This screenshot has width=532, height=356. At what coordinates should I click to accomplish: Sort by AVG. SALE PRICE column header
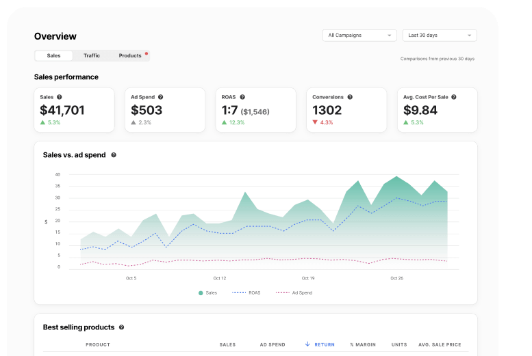point(440,344)
